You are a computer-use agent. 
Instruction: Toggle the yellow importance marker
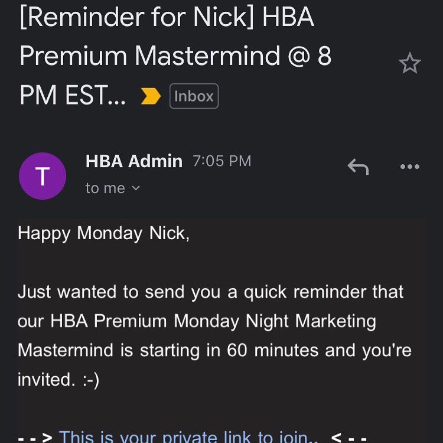pyautogui.click(x=151, y=96)
